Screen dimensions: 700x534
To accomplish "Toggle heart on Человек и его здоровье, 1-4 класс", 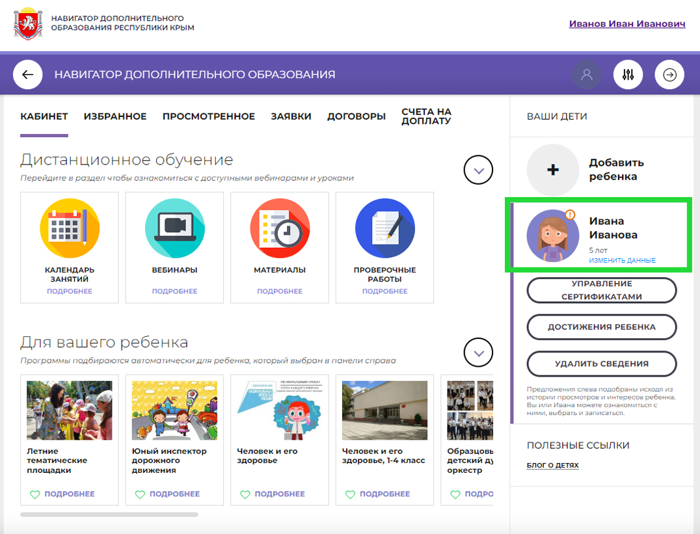I will coord(350,494).
